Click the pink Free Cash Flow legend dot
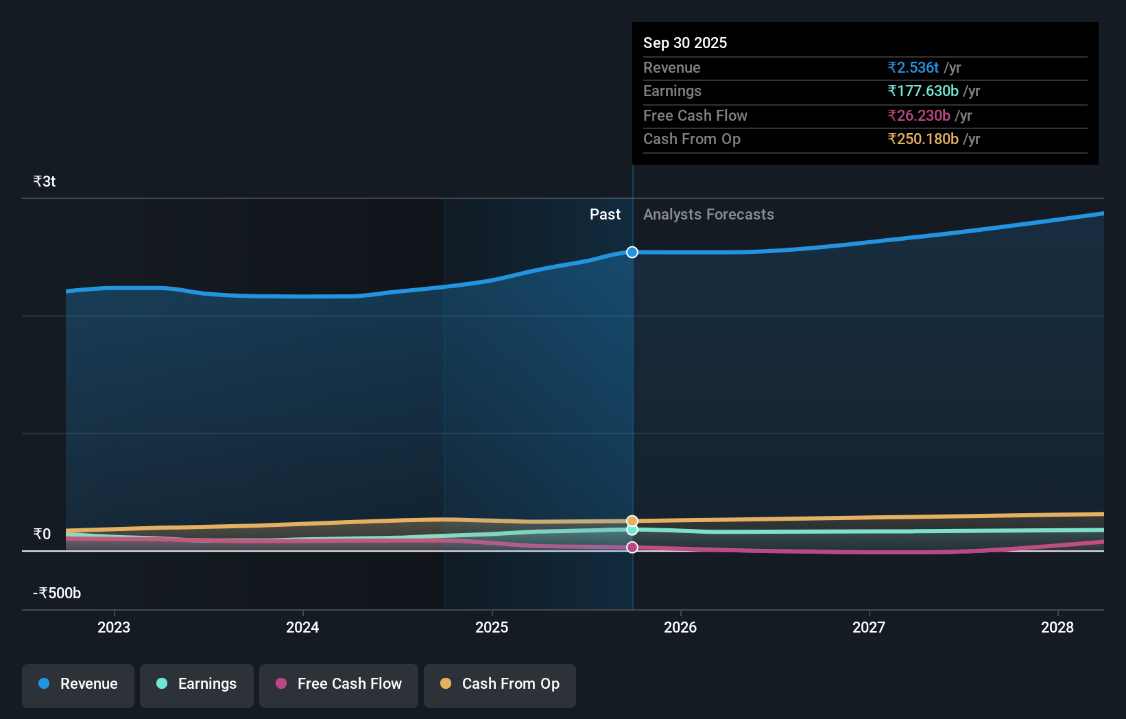Screen dimensions: 1126x719 tap(281, 683)
